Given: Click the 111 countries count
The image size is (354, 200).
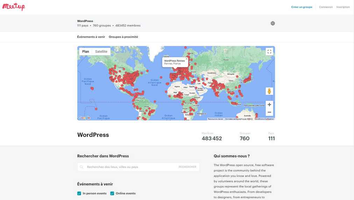Looking at the screenshot, I should 271,139.
